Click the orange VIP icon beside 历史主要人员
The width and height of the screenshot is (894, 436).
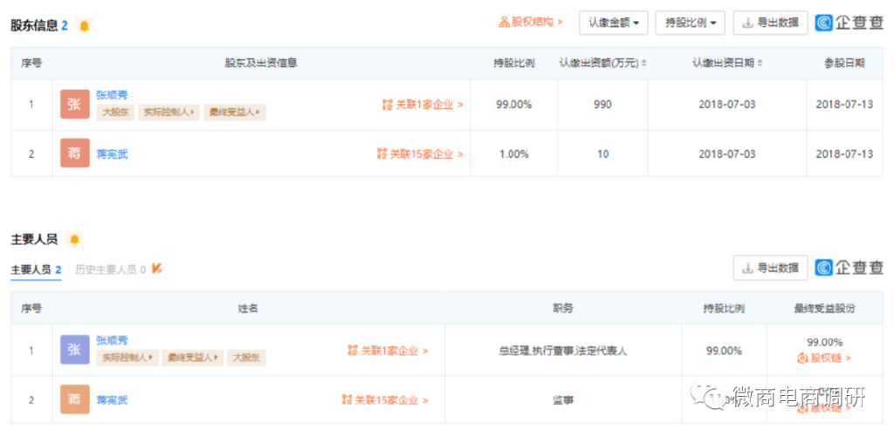pos(157,269)
